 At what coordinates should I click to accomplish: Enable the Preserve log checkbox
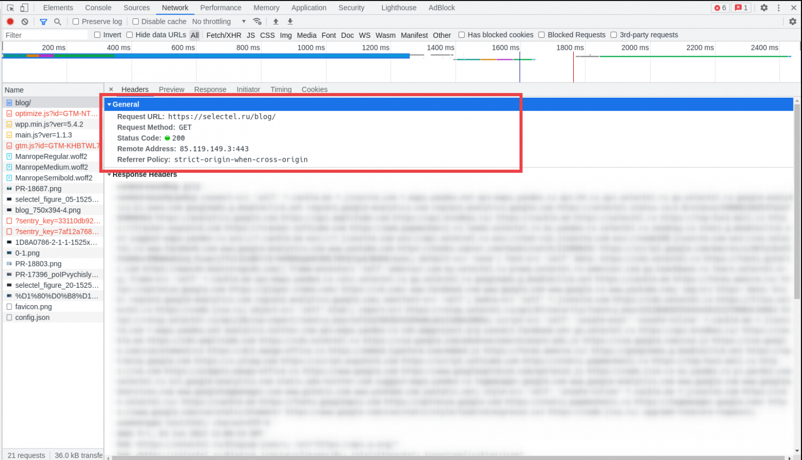pos(76,22)
